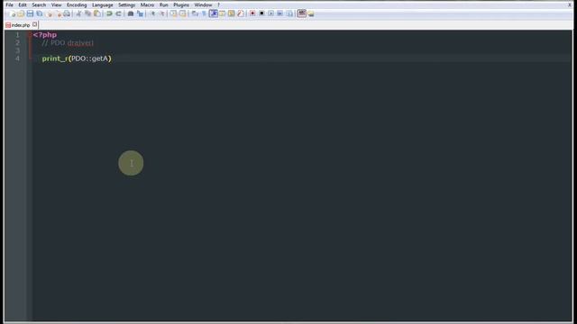
Task: Click the spell-check ABC toolbar icon
Action: (x=302, y=14)
